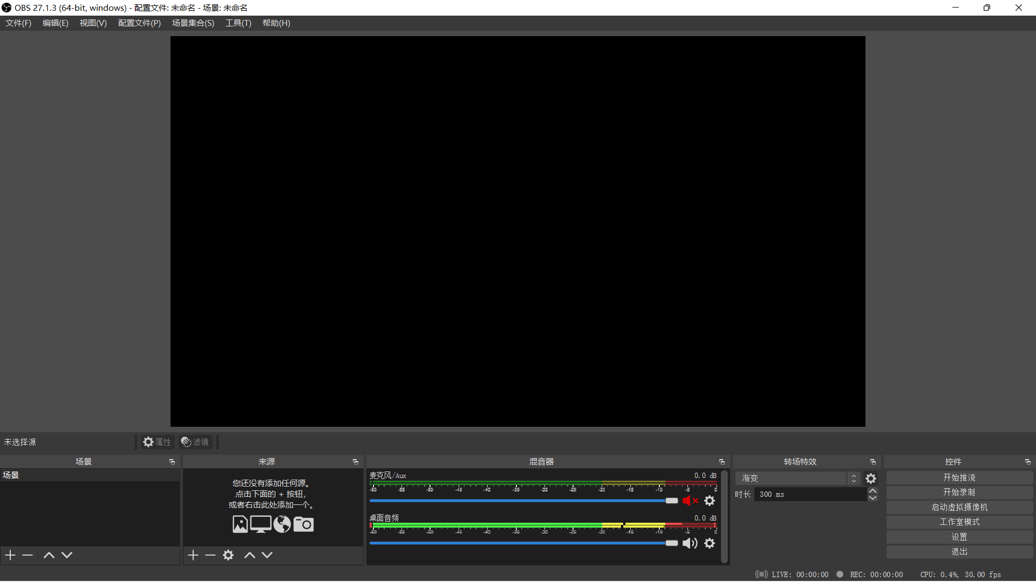Click the add source plus icon
The height and width of the screenshot is (582, 1036).
tap(193, 555)
